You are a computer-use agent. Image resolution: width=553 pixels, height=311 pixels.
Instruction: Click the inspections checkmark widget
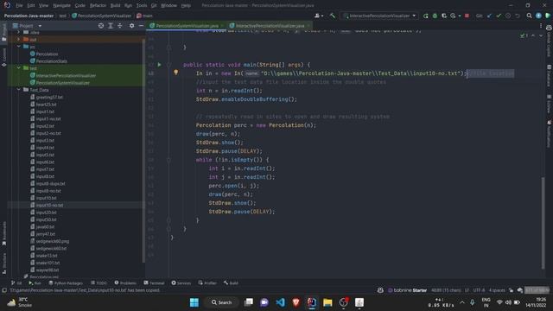pos(524,35)
